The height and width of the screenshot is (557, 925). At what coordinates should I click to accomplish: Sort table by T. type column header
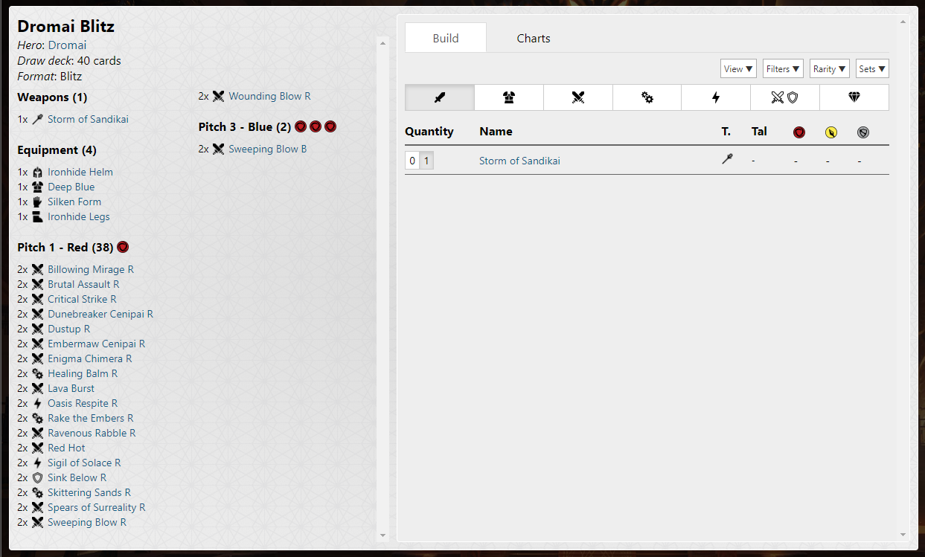(x=726, y=132)
